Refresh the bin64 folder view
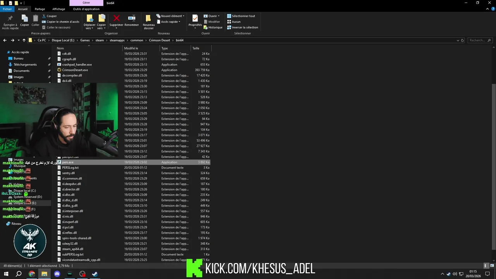496x279 pixels. [462, 40]
